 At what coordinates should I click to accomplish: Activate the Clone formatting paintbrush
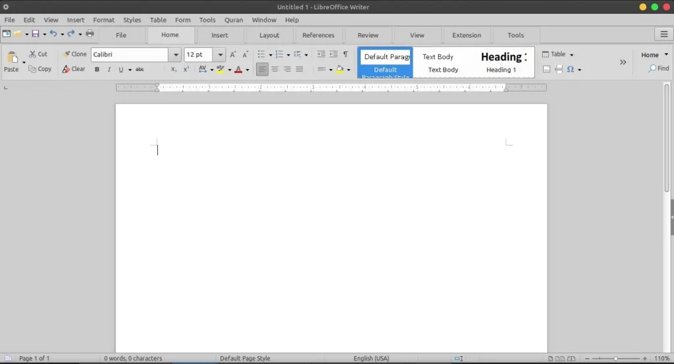[75, 54]
